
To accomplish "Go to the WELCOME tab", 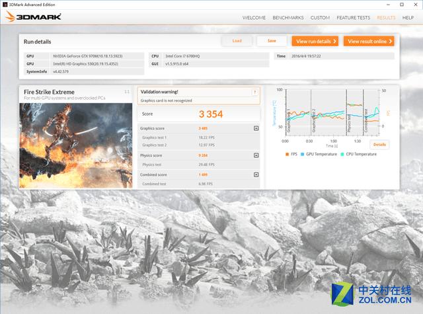I will [x=254, y=18].
